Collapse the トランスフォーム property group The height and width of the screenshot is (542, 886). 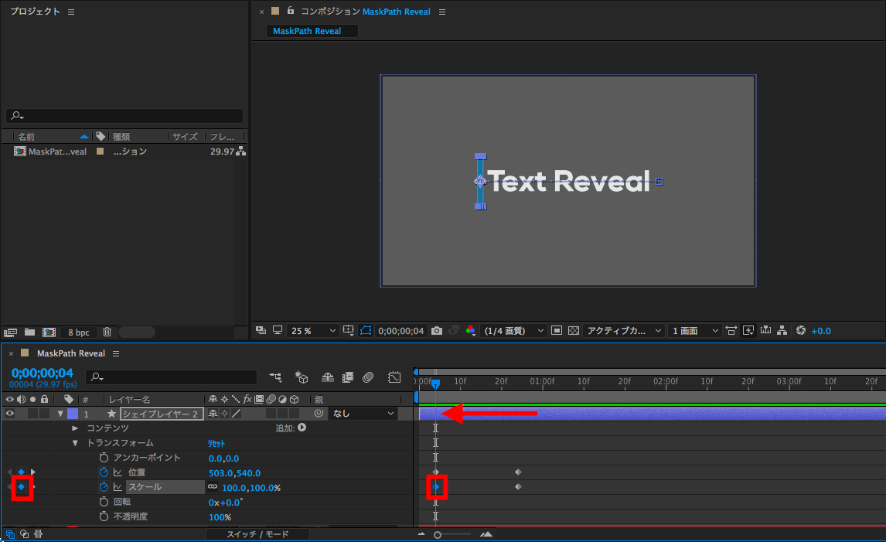click(x=75, y=443)
